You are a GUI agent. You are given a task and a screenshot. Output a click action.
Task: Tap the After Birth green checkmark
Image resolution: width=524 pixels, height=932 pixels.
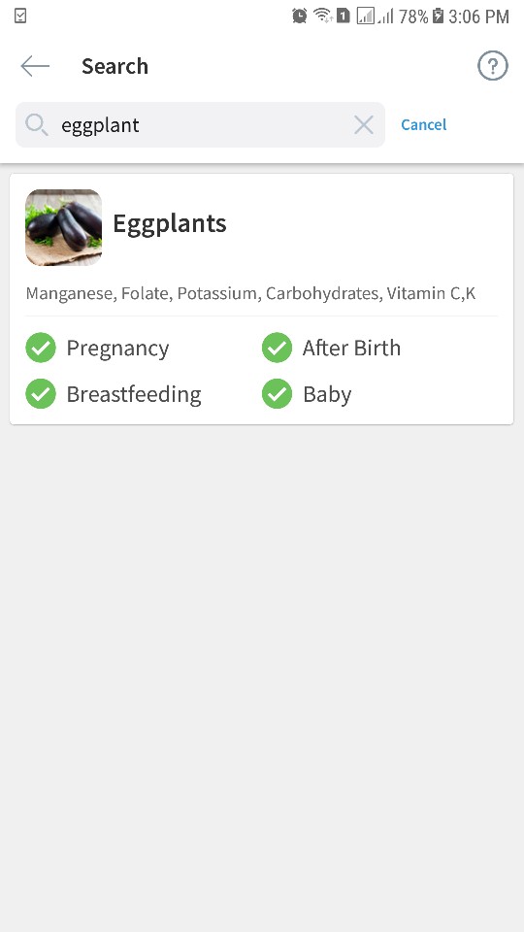point(277,348)
